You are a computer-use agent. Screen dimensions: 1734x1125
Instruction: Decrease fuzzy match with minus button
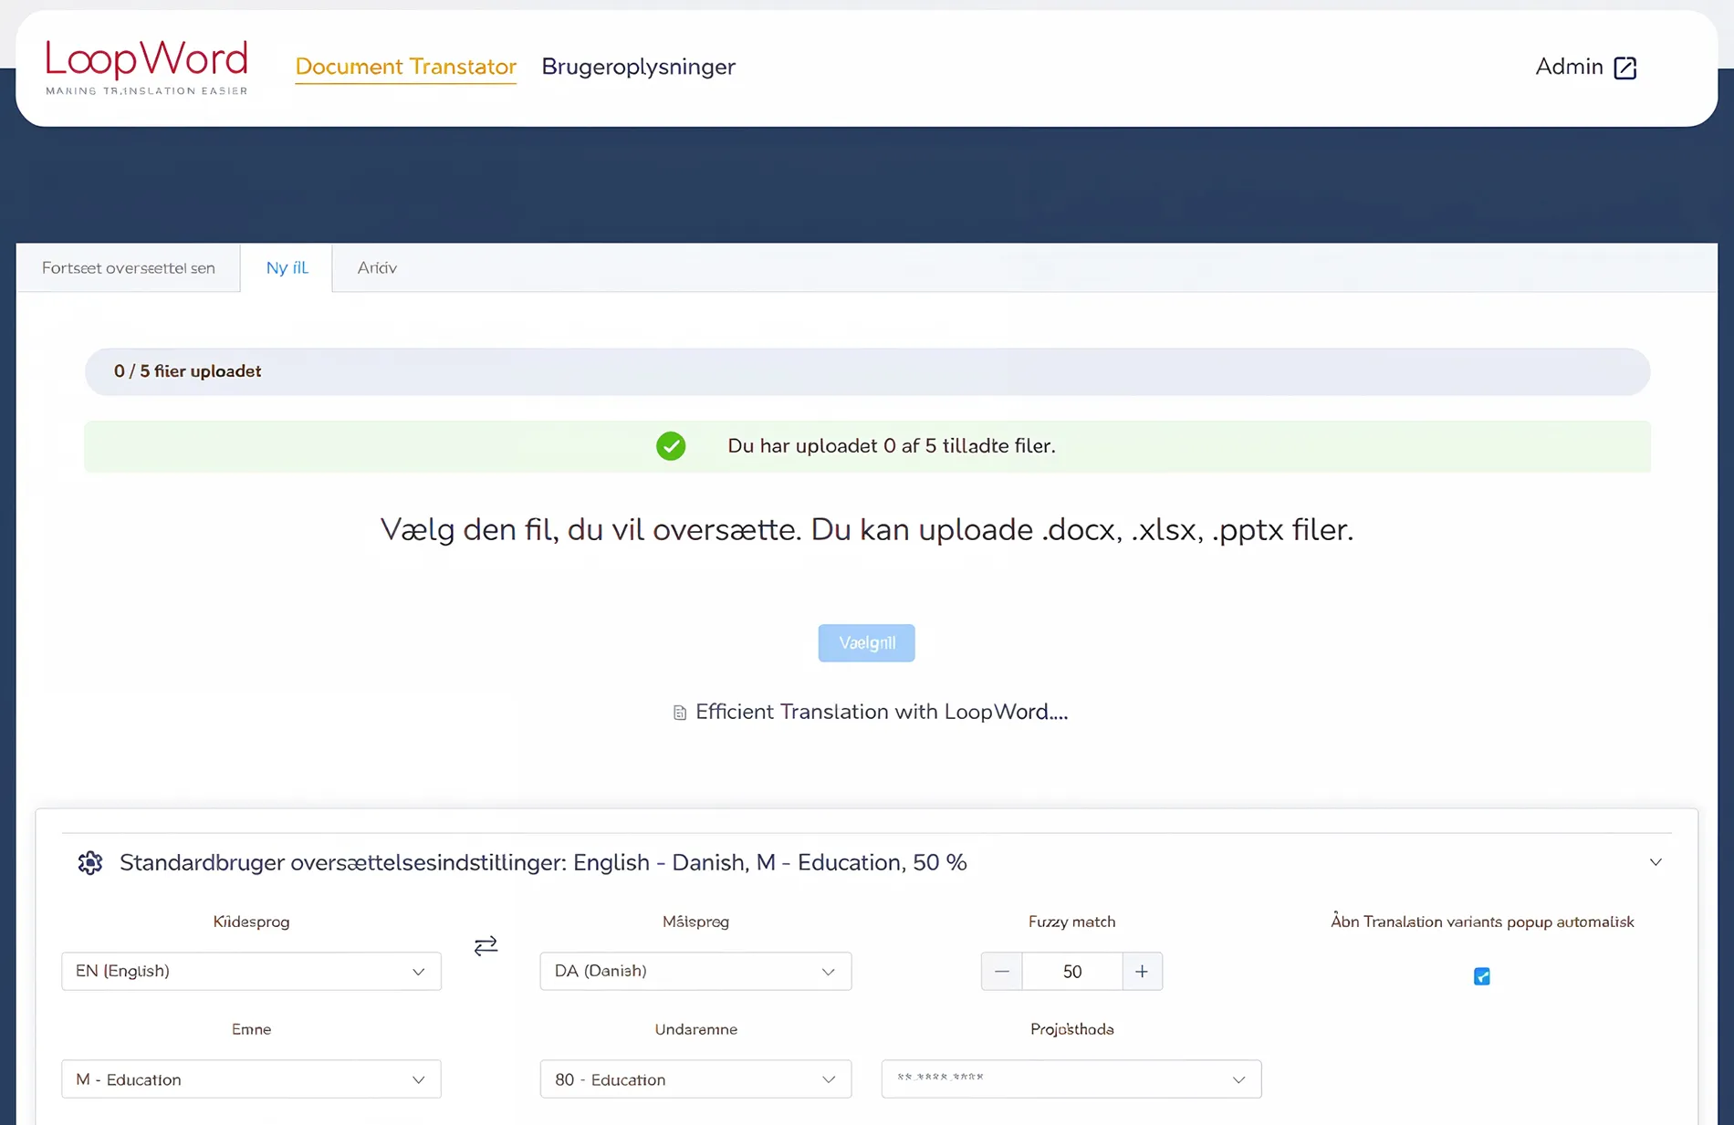pyautogui.click(x=1001, y=972)
